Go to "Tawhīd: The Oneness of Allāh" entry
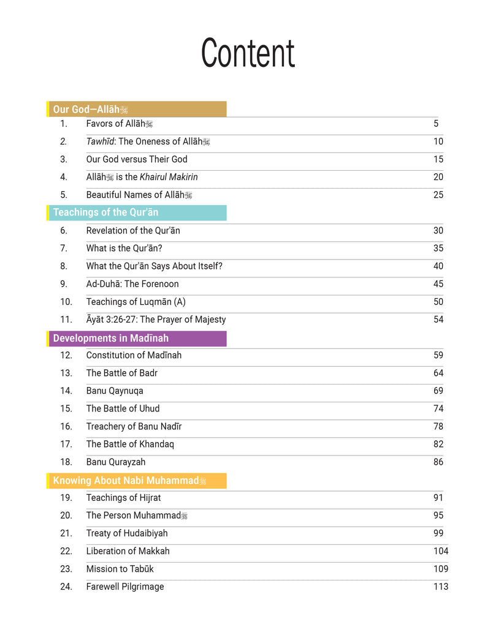Image resolution: width=485 pixels, height=627 pixels. tap(148, 141)
